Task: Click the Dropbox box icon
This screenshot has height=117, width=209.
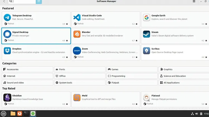Action: pos(7,51)
